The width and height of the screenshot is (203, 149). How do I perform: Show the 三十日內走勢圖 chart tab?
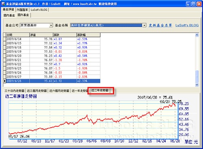(15, 91)
